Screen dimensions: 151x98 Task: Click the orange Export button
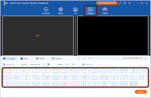[x=141, y=92]
